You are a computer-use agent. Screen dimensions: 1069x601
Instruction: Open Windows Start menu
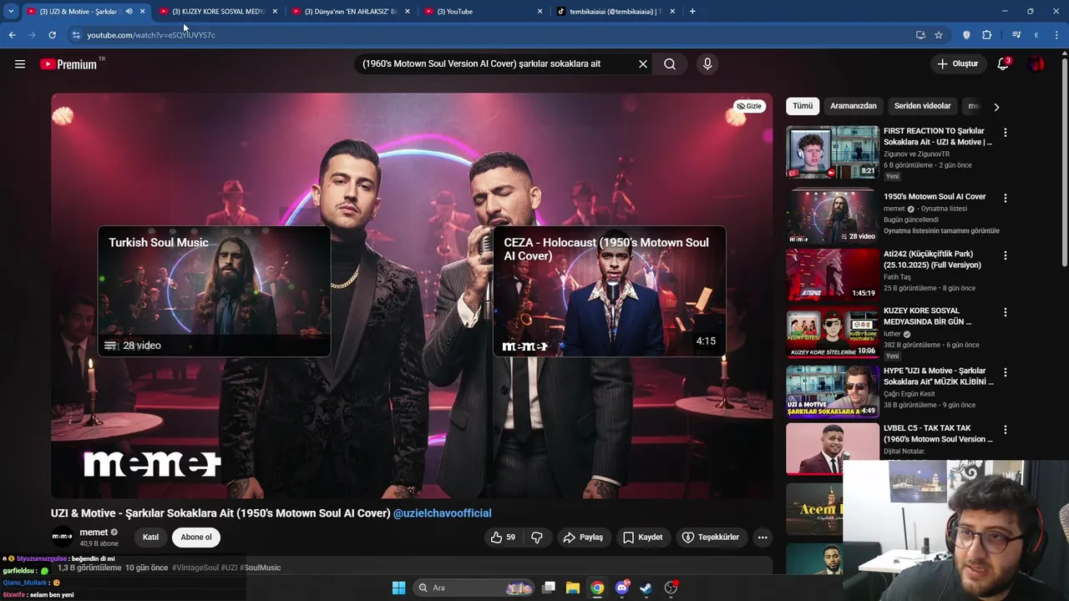click(x=398, y=588)
